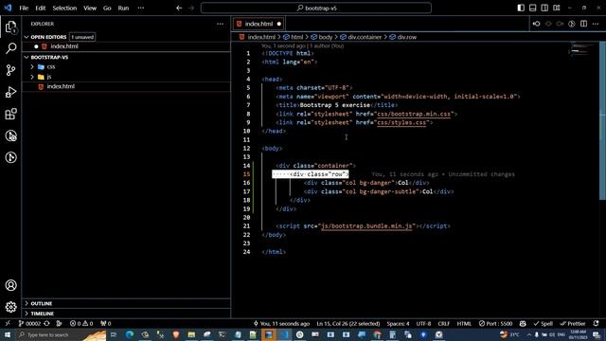Click div.row breadcrumb item
The width and height of the screenshot is (606, 341).
point(406,37)
